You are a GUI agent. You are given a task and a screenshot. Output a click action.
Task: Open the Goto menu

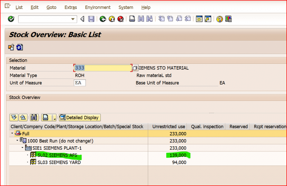51,7
